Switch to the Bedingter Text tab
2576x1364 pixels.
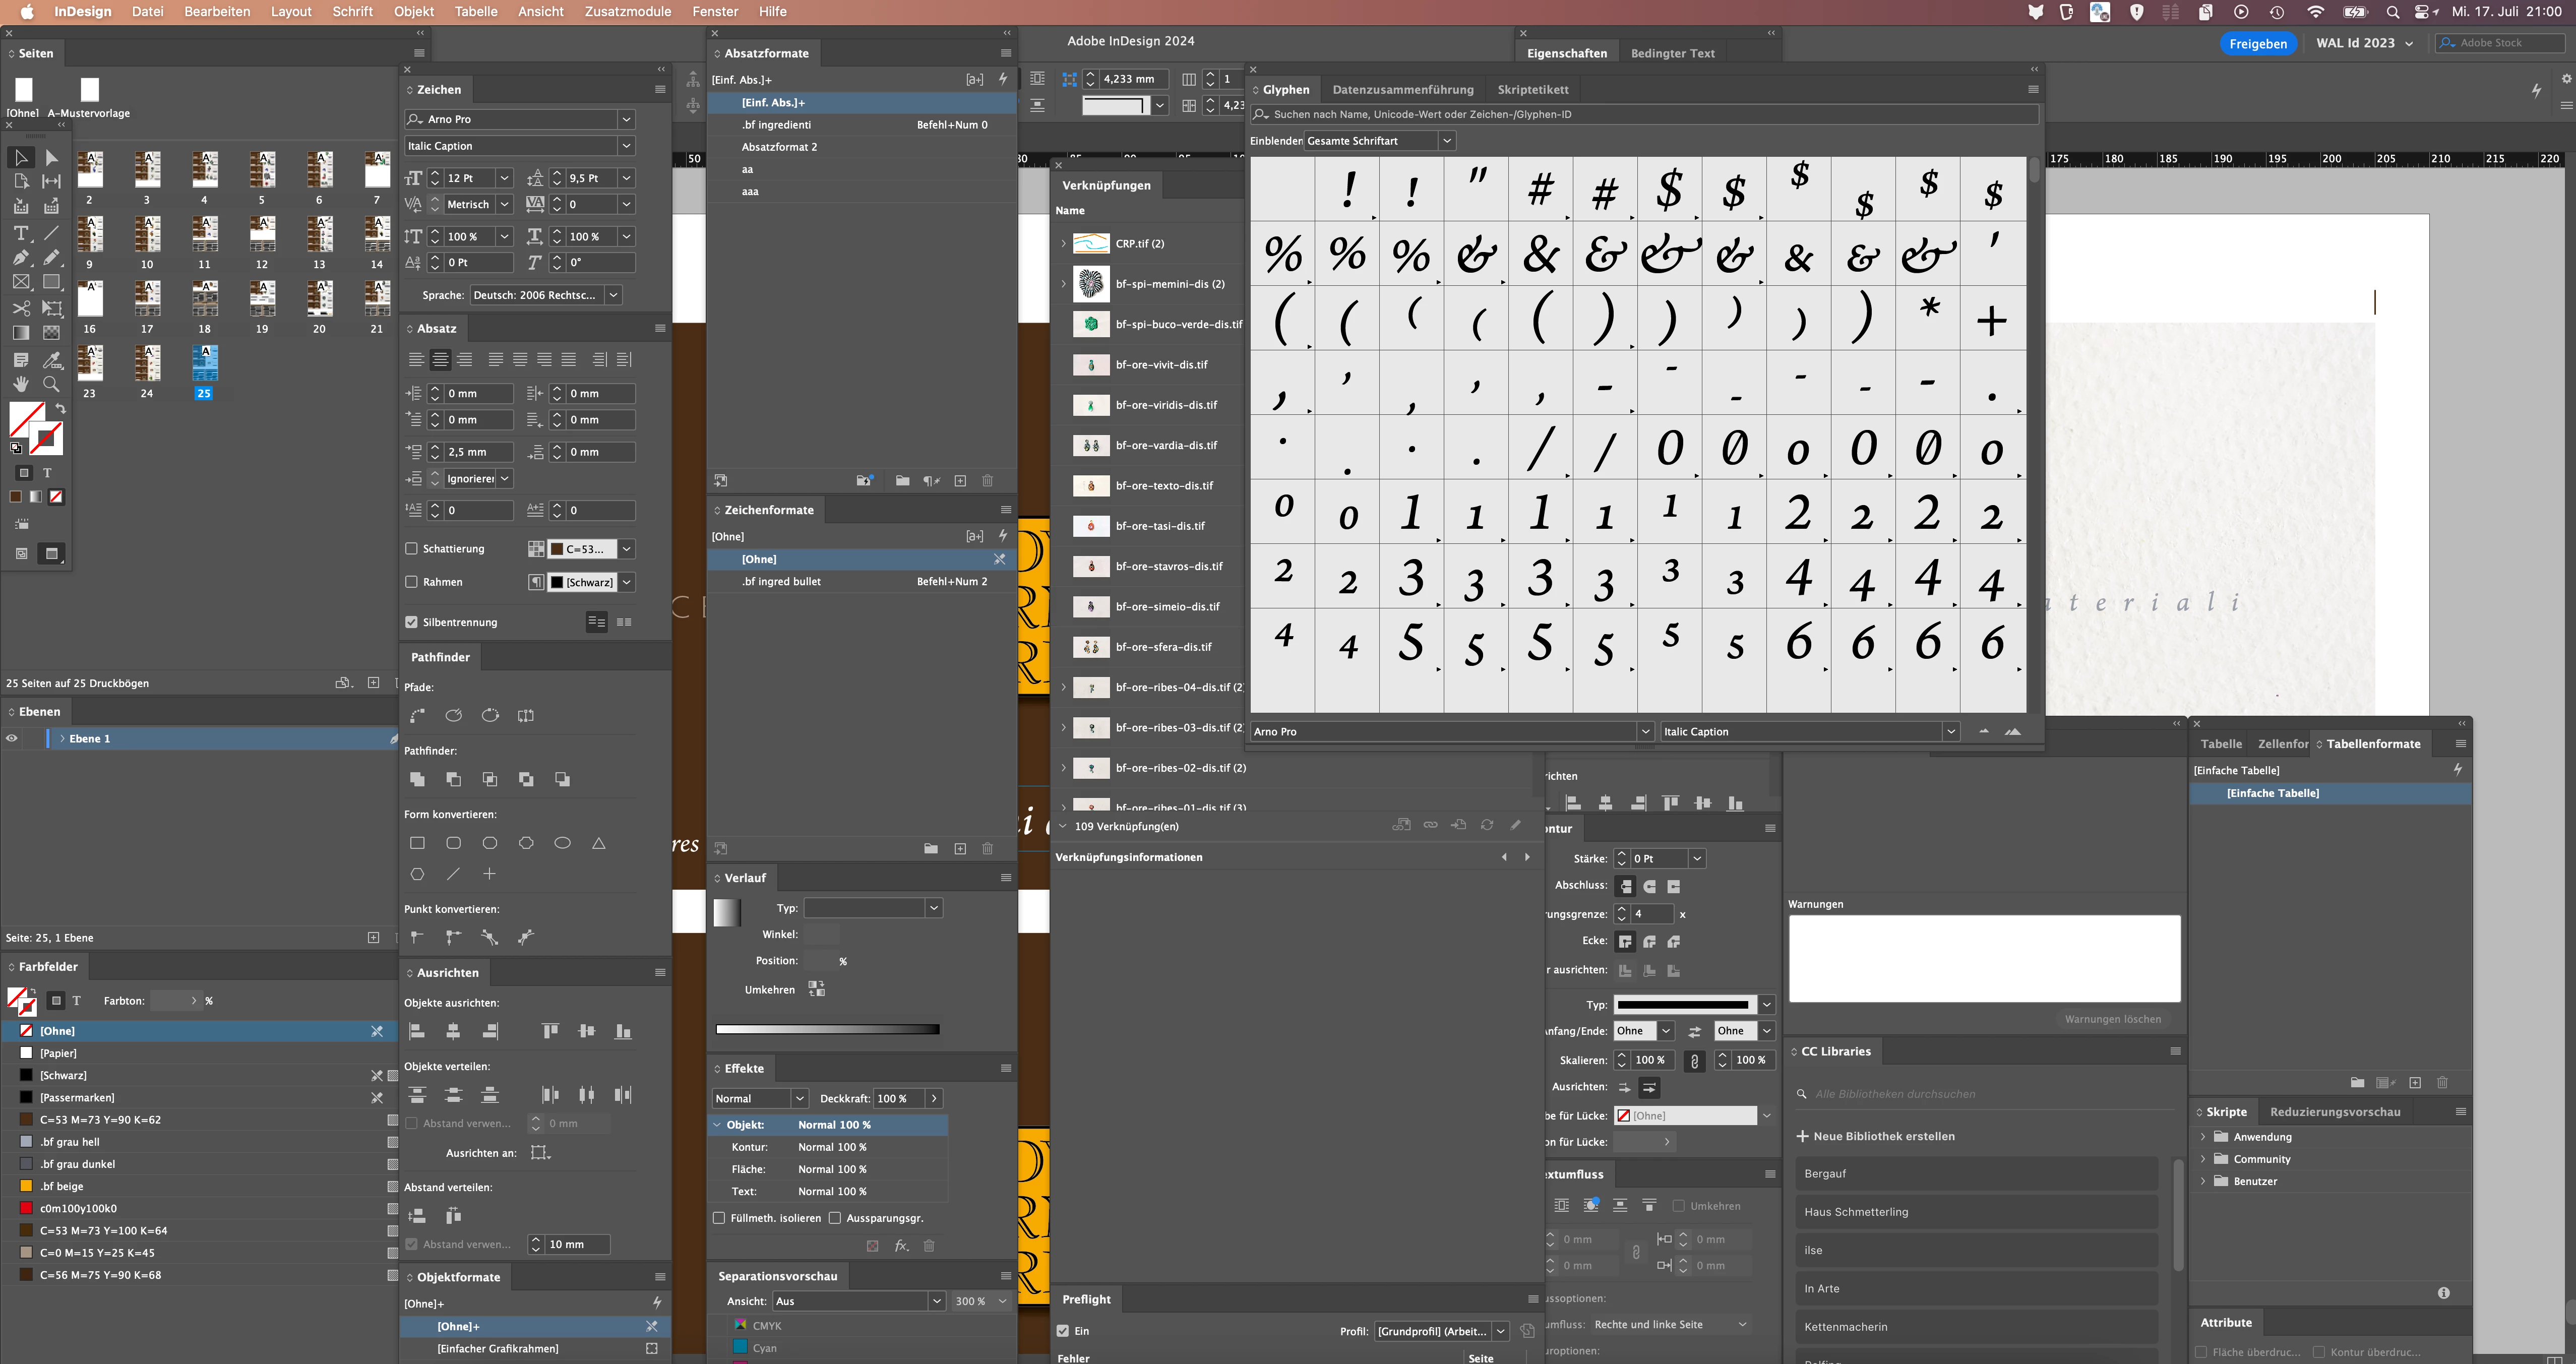(1672, 53)
